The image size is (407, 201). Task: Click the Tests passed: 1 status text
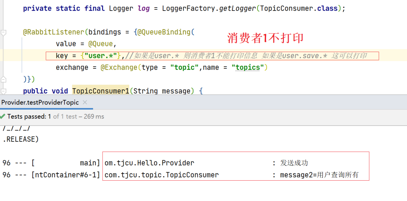coord(29,117)
